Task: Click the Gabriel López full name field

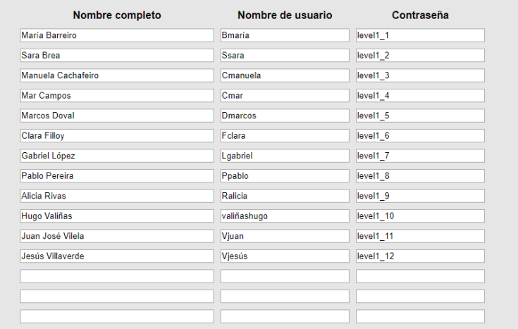Action: [116, 156]
